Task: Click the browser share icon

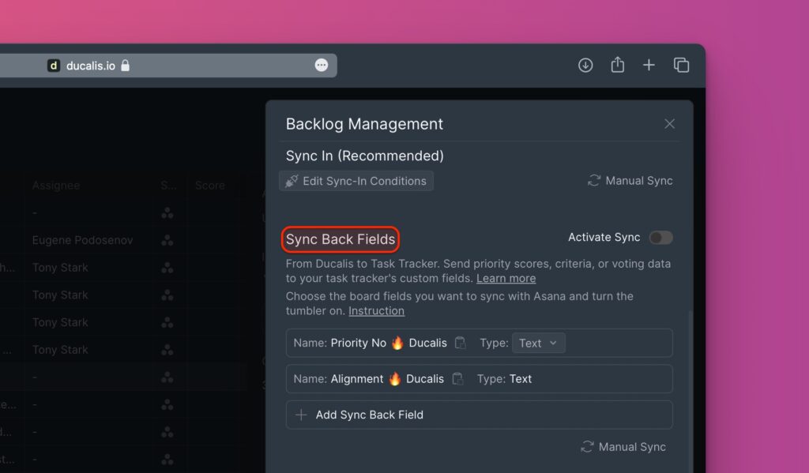Action: 618,65
